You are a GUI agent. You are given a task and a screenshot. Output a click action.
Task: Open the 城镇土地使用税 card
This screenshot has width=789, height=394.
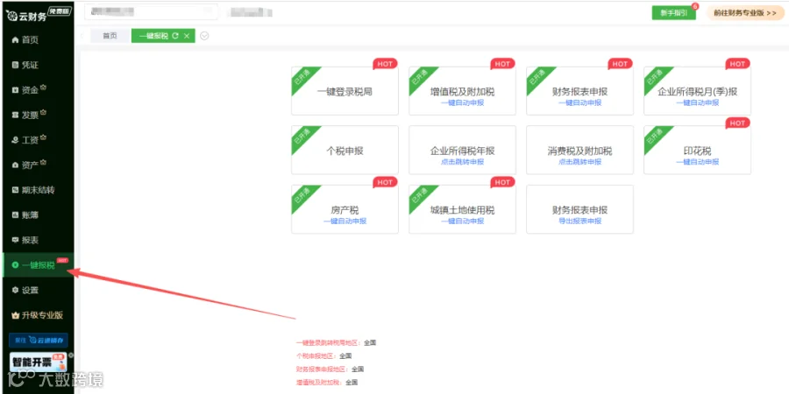(462, 209)
